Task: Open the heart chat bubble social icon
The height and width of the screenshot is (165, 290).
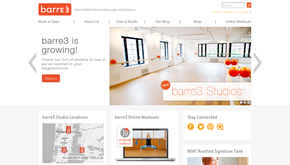Action: 220,127
